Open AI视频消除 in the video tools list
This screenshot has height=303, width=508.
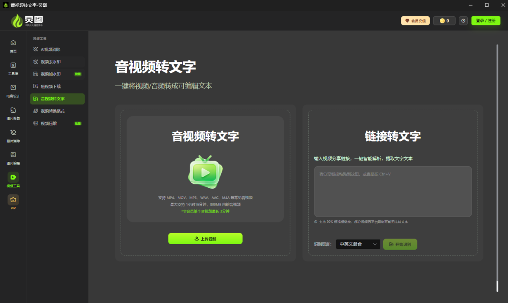point(57,50)
